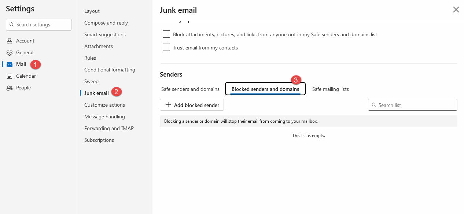Click the People icon in sidebar
Image resolution: width=464 pixels, height=214 pixels.
tap(10, 88)
